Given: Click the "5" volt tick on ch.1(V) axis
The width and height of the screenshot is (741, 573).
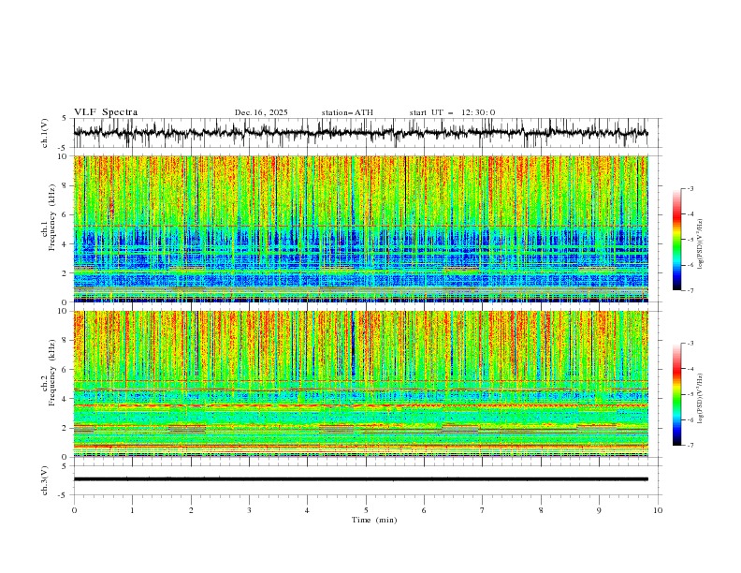Looking at the screenshot, I should [x=65, y=119].
